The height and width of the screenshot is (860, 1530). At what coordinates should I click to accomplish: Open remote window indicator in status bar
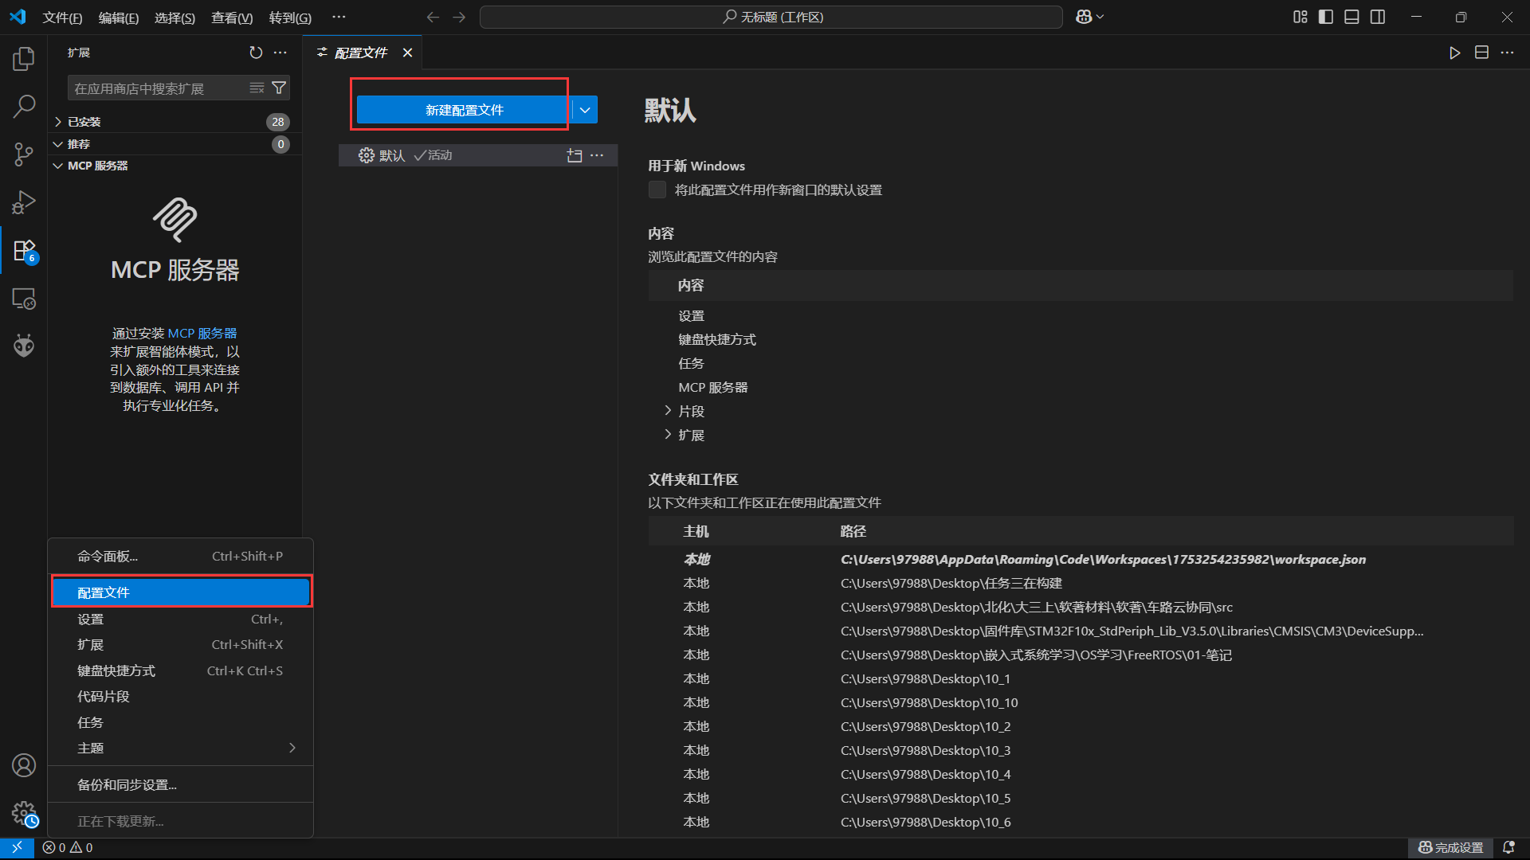[17, 848]
